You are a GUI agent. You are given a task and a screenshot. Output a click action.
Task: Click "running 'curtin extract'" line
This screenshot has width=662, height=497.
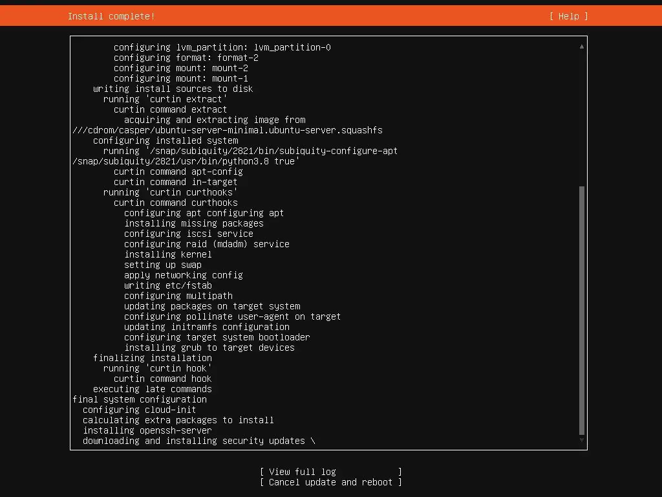pyautogui.click(x=165, y=99)
